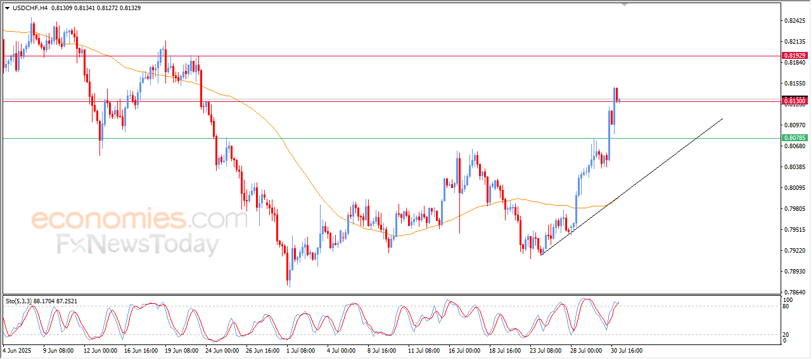Click the 23 Jul 08:00 time label
Viewport: 811px width, 359px height.
(546, 350)
